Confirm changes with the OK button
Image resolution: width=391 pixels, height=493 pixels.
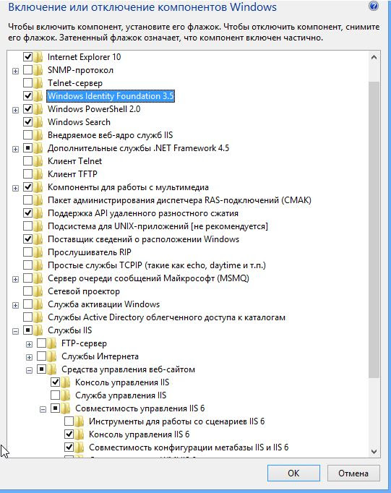coord(293,473)
